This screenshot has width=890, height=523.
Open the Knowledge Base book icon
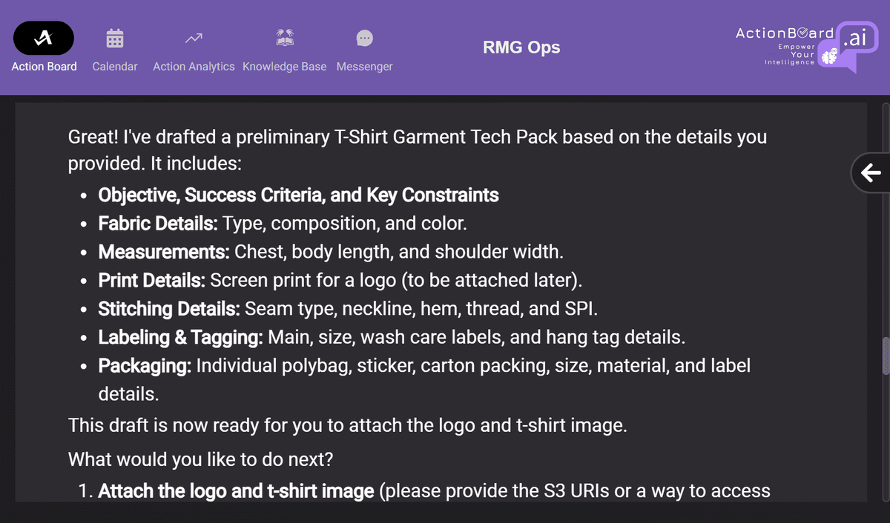click(x=284, y=38)
